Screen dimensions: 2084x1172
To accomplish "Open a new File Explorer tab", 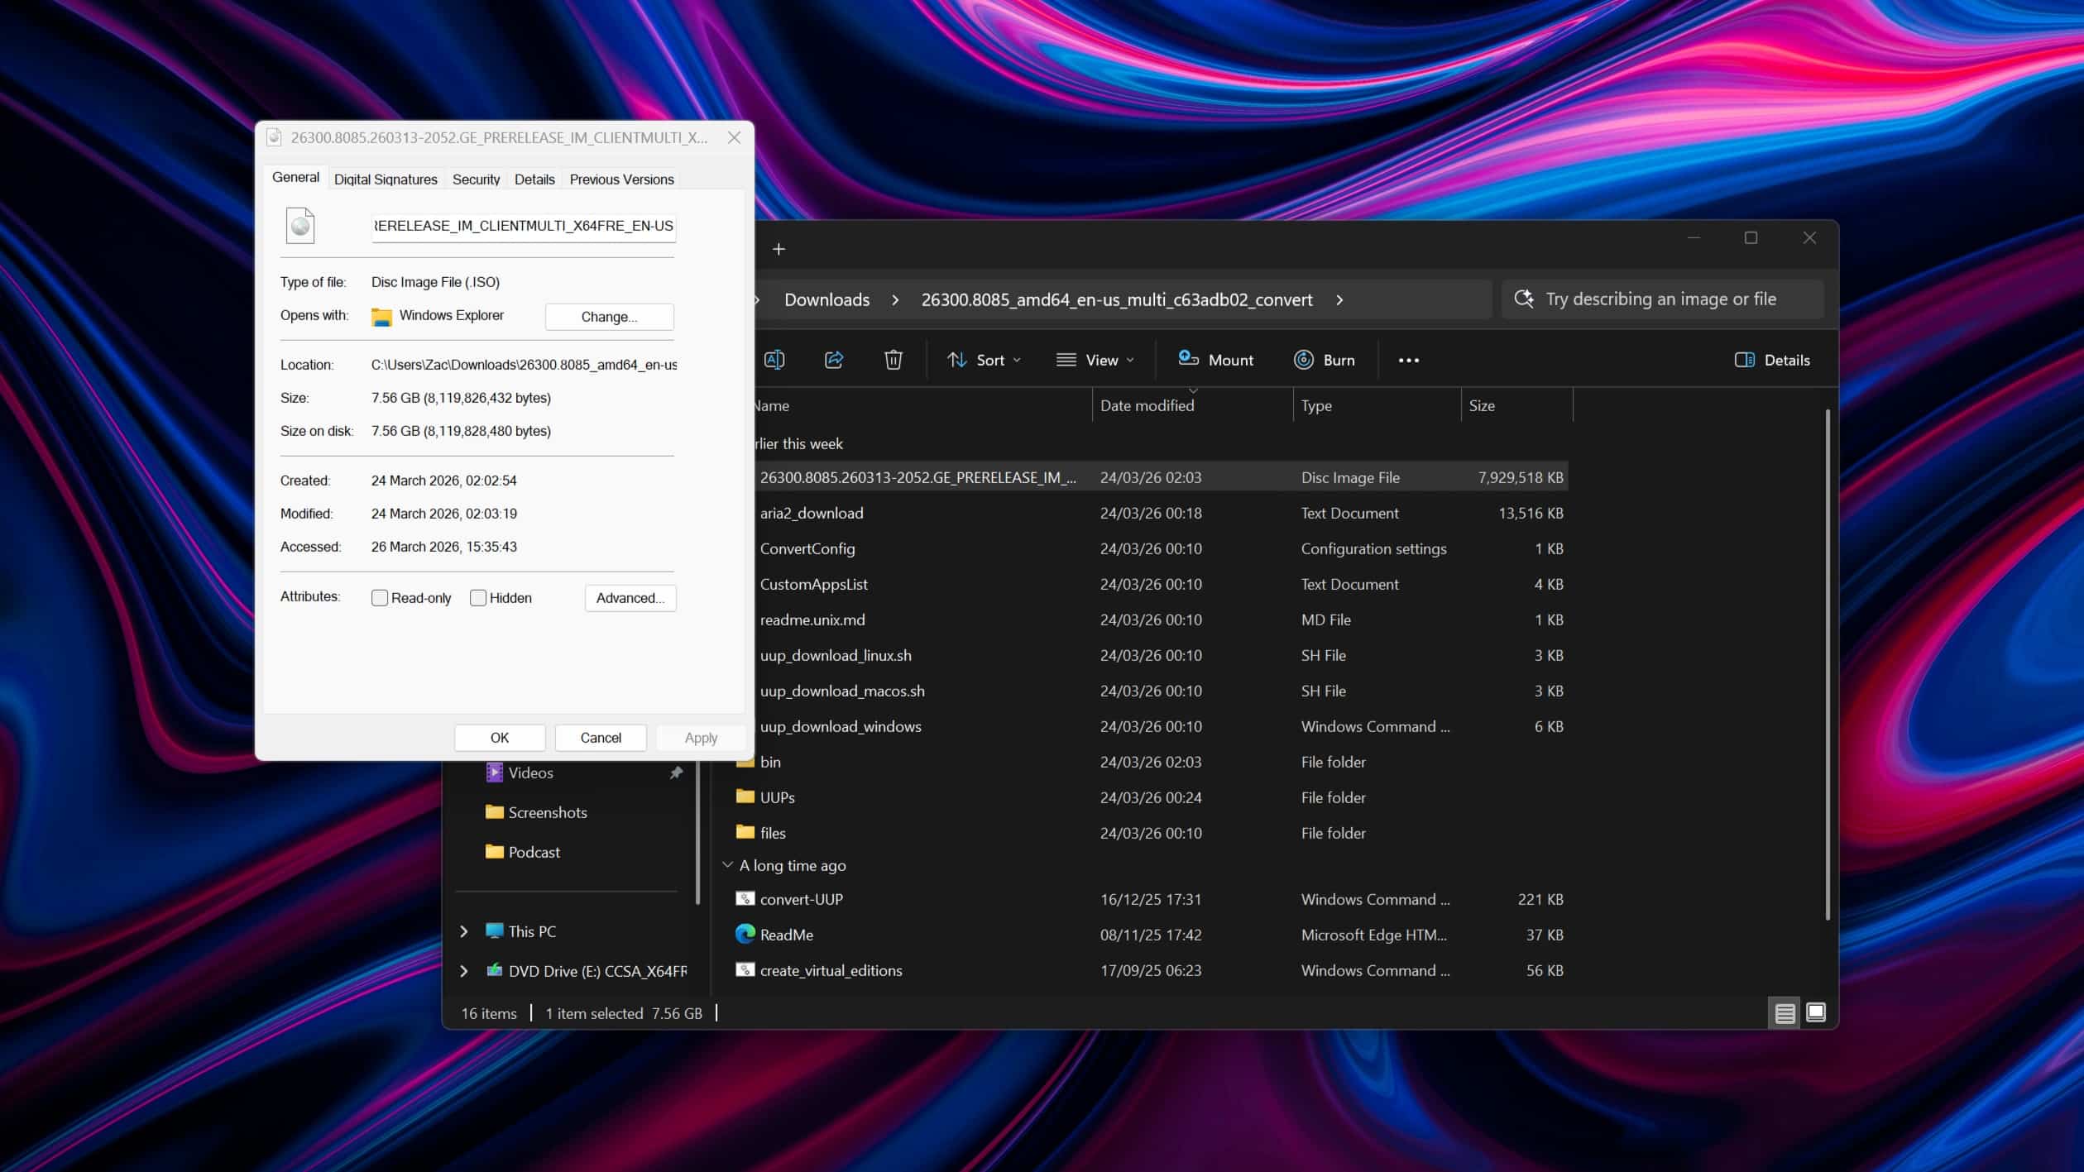I will [778, 248].
